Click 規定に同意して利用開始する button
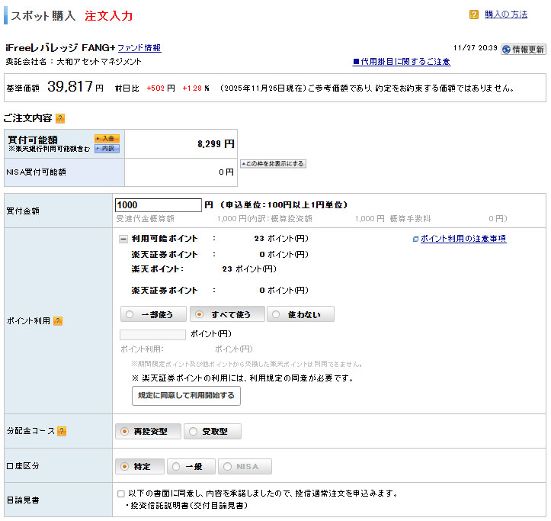Viewport: 551px width, 521px height. pos(186,396)
